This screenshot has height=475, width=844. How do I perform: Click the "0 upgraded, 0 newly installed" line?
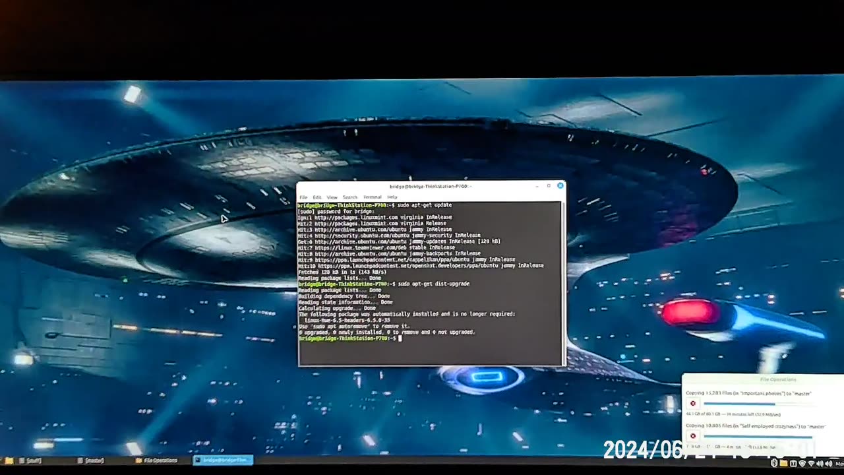pyautogui.click(x=386, y=332)
